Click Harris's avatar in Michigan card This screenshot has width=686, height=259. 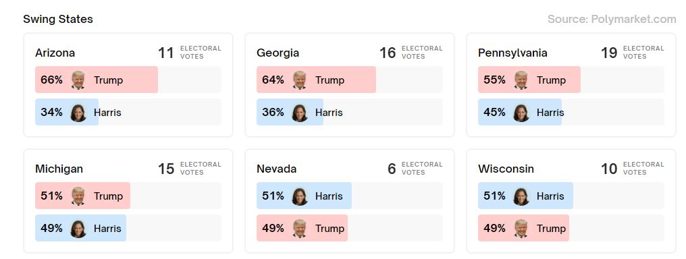[x=78, y=229]
